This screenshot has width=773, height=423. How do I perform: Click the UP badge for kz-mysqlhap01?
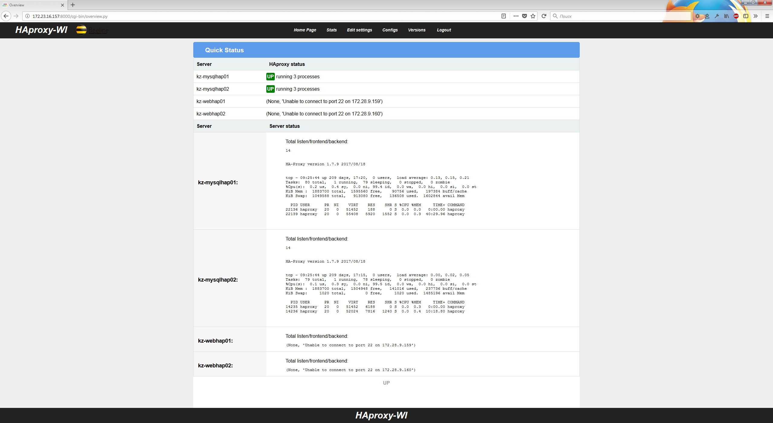[x=270, y=76]
